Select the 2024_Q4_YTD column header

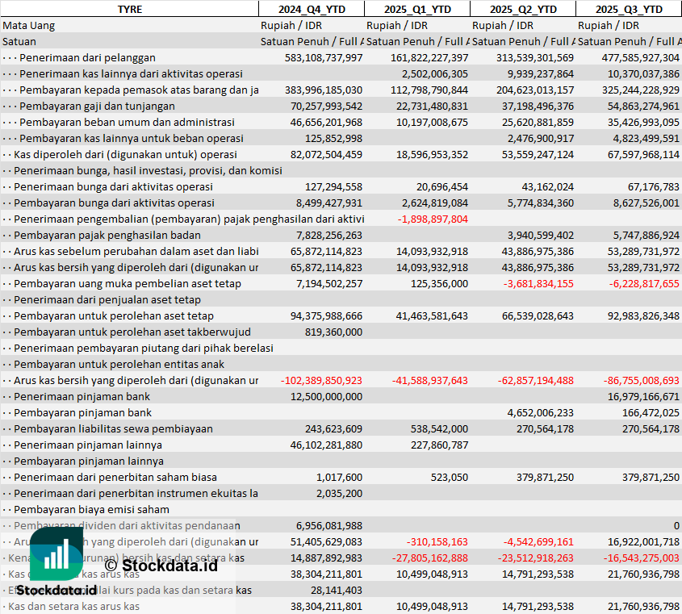pos(311,9)
